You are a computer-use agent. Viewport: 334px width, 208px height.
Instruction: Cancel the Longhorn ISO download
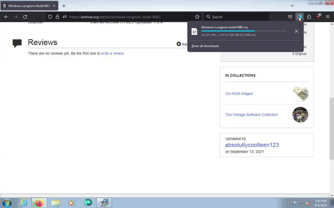click(x=296, y=31)
